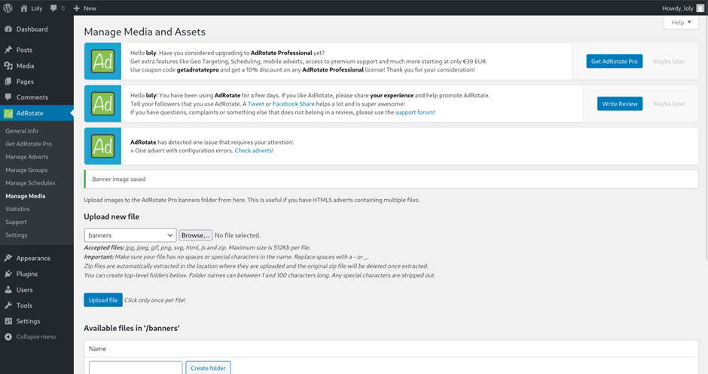
Task: Open General Info submenu item
Action: point(22,130)
